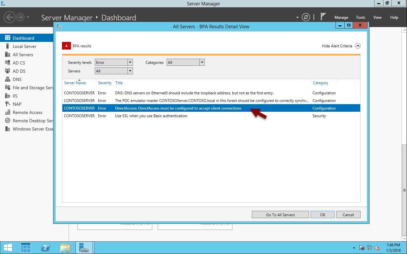407x254 pixels.
Task: Click the File and Storage Services icon
Action: [8, 88]
